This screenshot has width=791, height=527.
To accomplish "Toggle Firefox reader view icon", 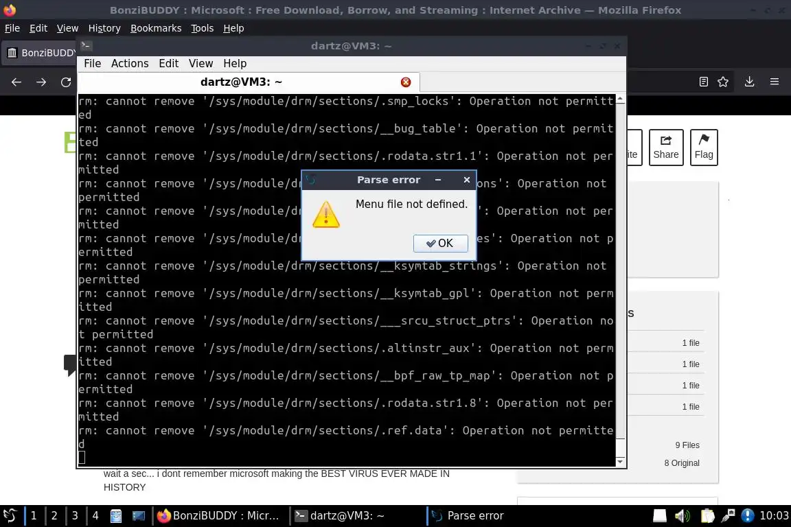I will (704, 82).
